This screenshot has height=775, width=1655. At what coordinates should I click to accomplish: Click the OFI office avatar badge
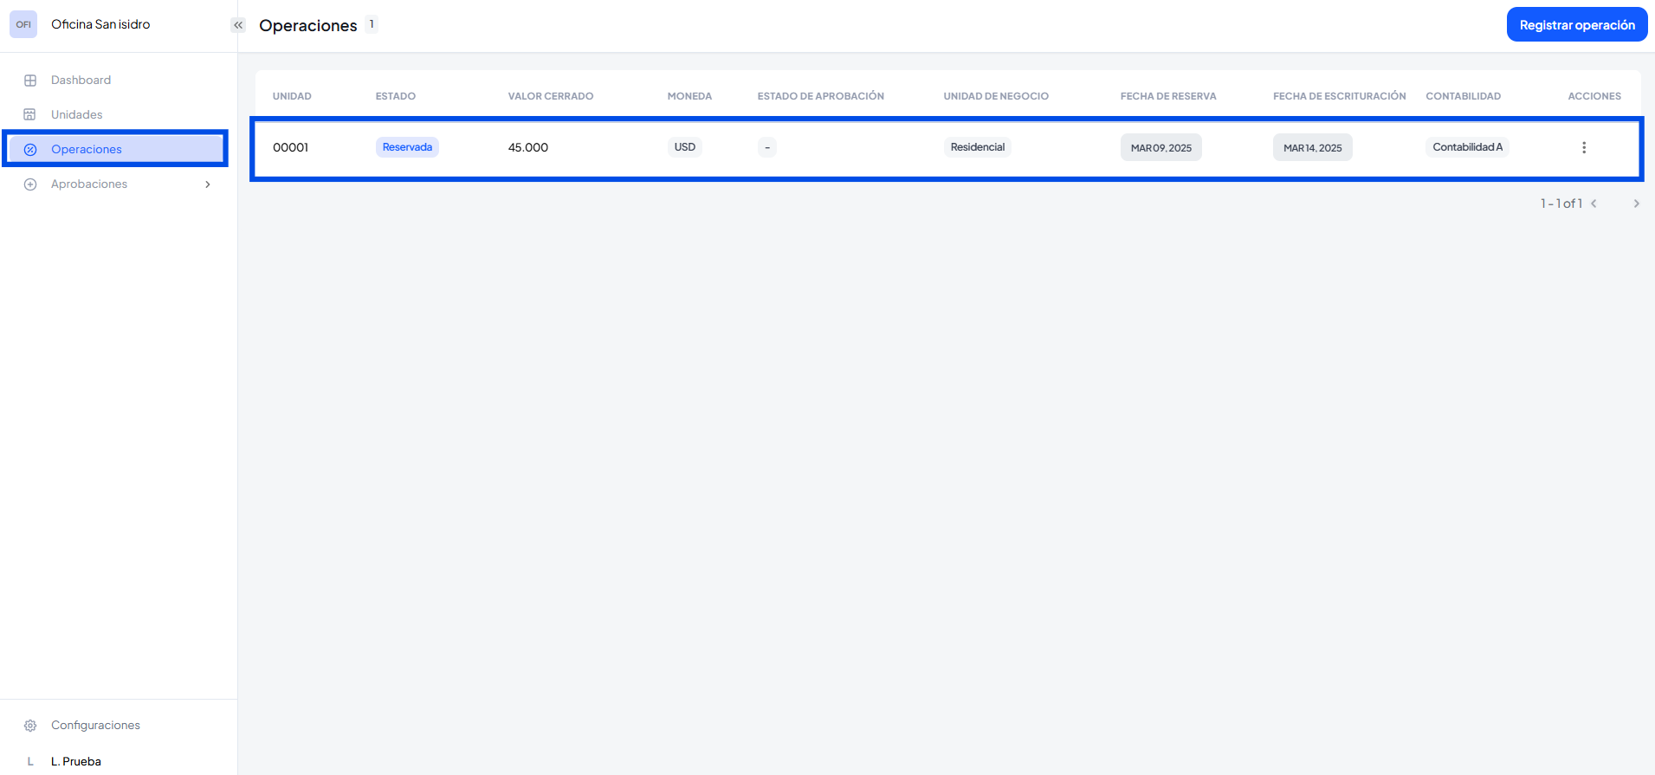(23, 24)
